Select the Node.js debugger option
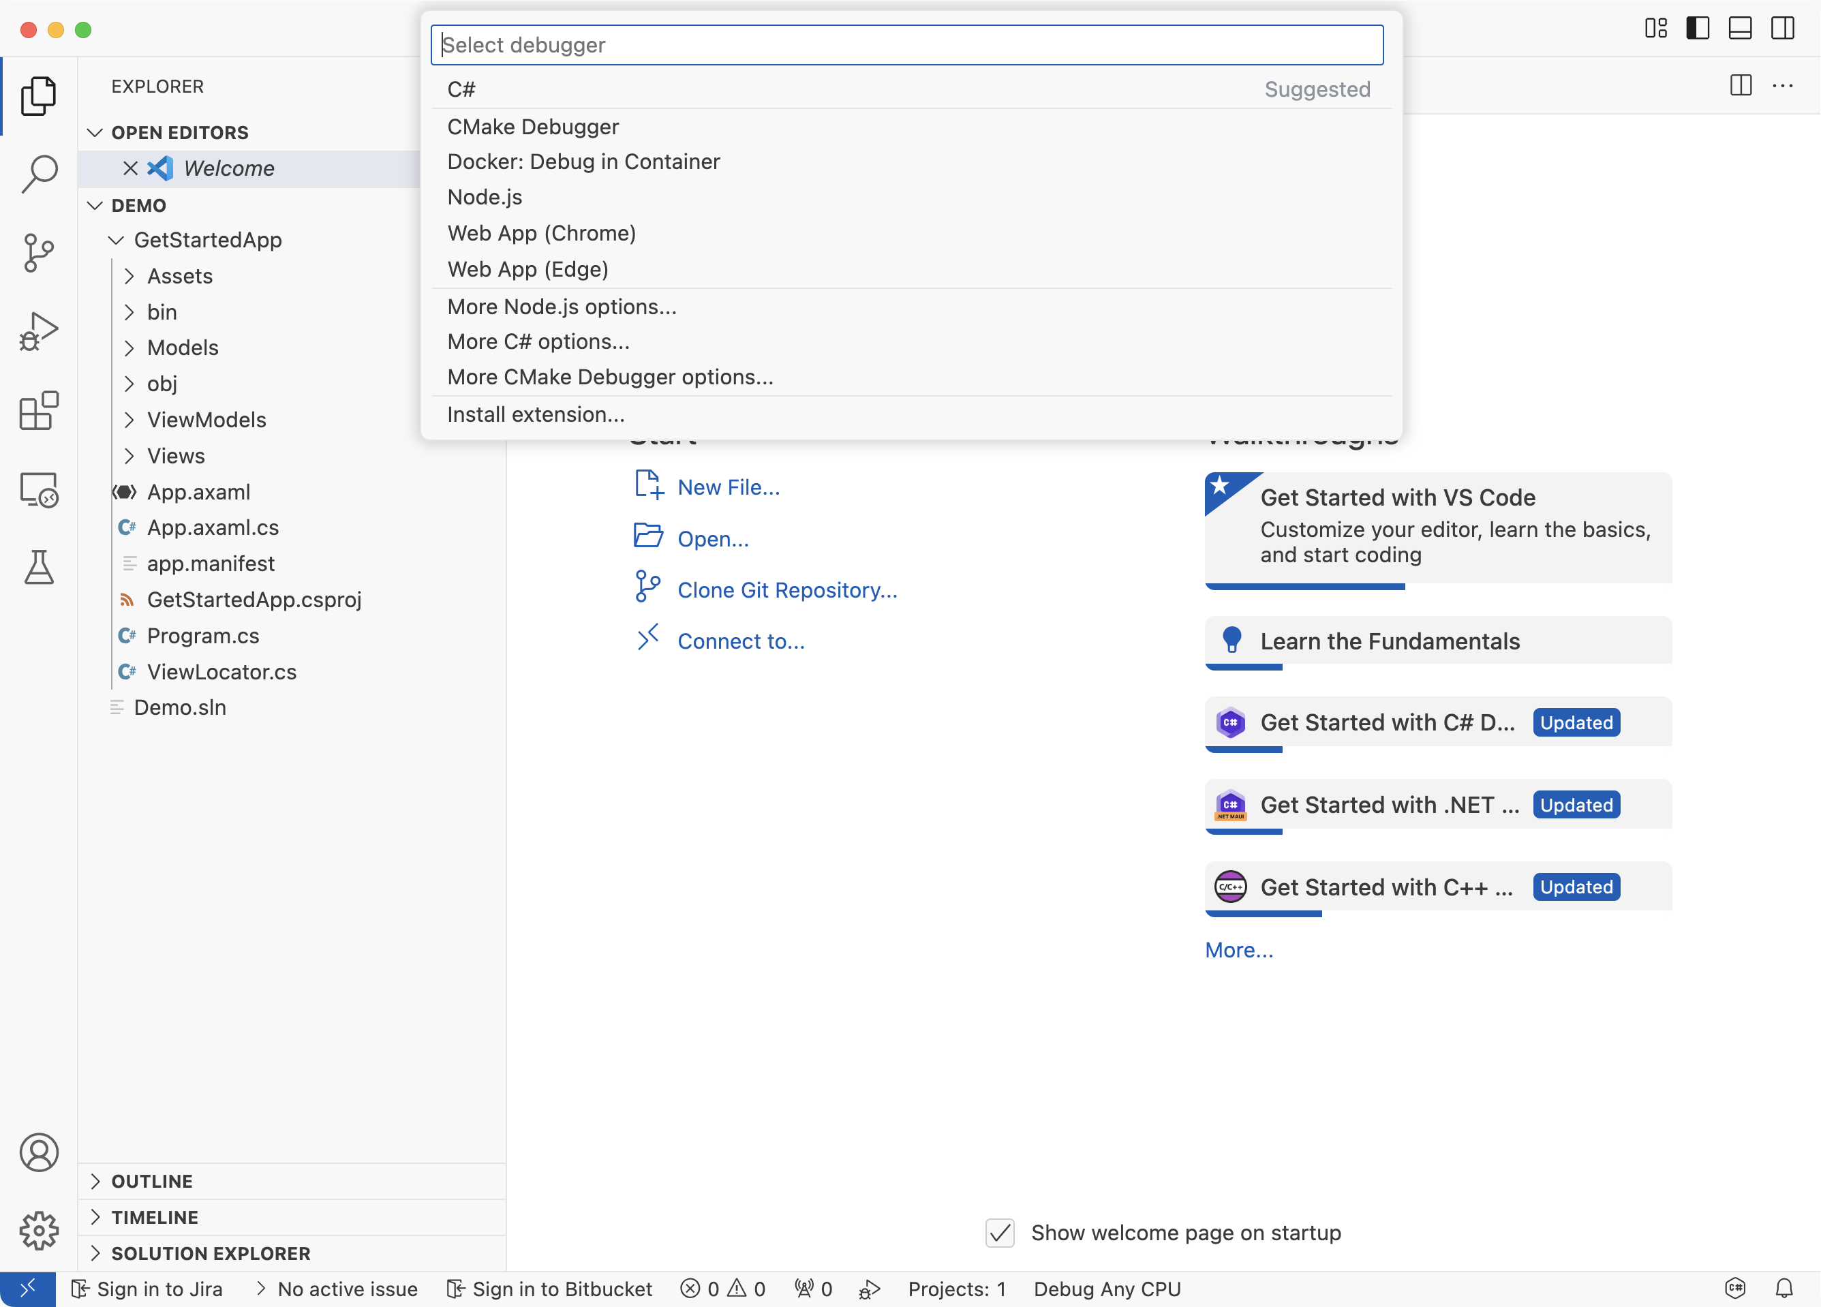The width and height of the screenshot is (1821, 1307). tap(485, 198)
